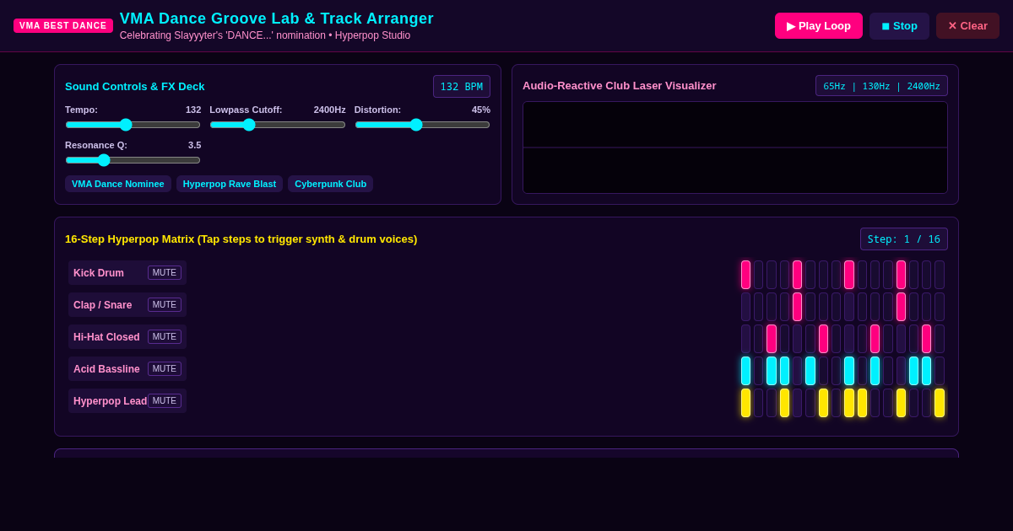Turn off Kick Drum step 13
The height and width of the screenshot is (531, 1013).
(901, 275)
